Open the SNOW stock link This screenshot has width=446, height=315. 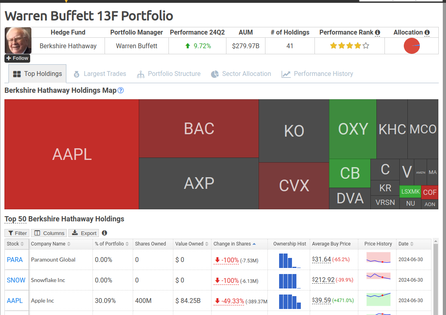(x=16, y=280)
